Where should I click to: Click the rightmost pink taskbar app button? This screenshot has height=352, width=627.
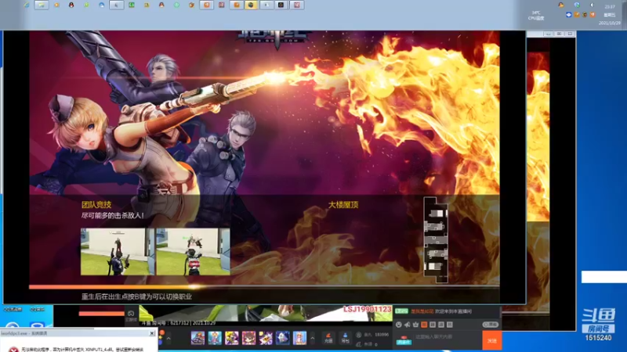tap(297, 5)
